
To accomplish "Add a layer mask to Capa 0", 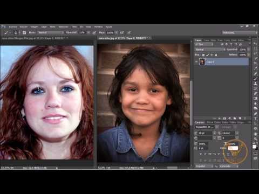I will click(x=224, y=119).
